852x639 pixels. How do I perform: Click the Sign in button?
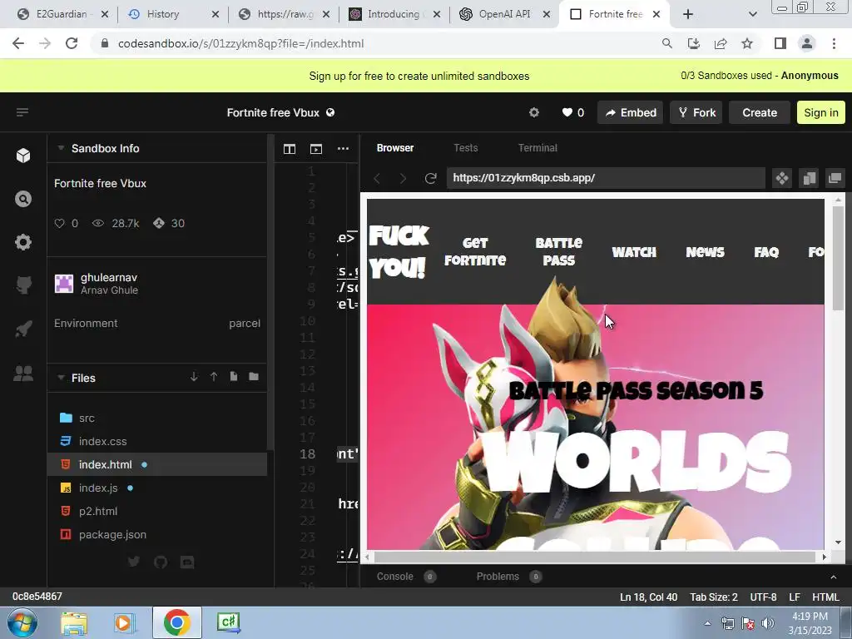point(821,112)
